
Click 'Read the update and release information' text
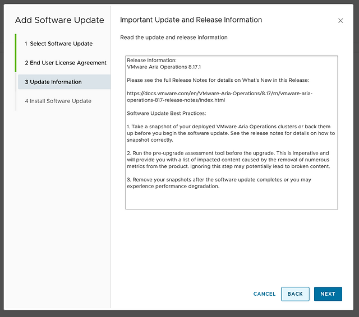coord(174,38)
